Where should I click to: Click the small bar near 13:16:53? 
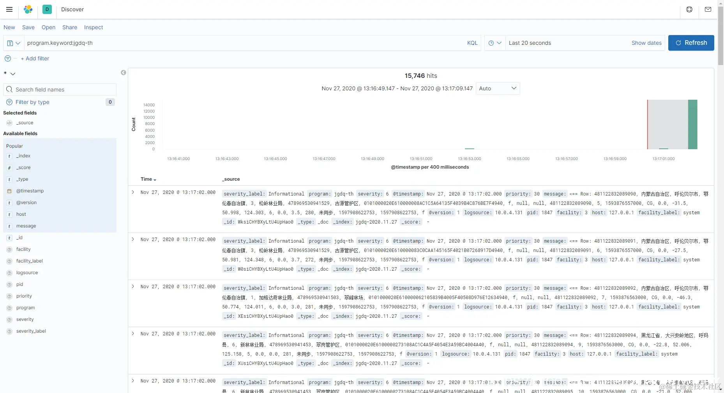click(x=470, y=148)
